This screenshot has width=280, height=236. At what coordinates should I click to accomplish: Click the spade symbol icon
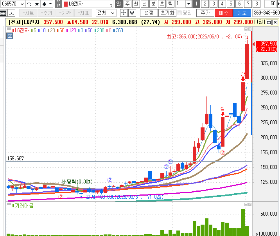44,4
